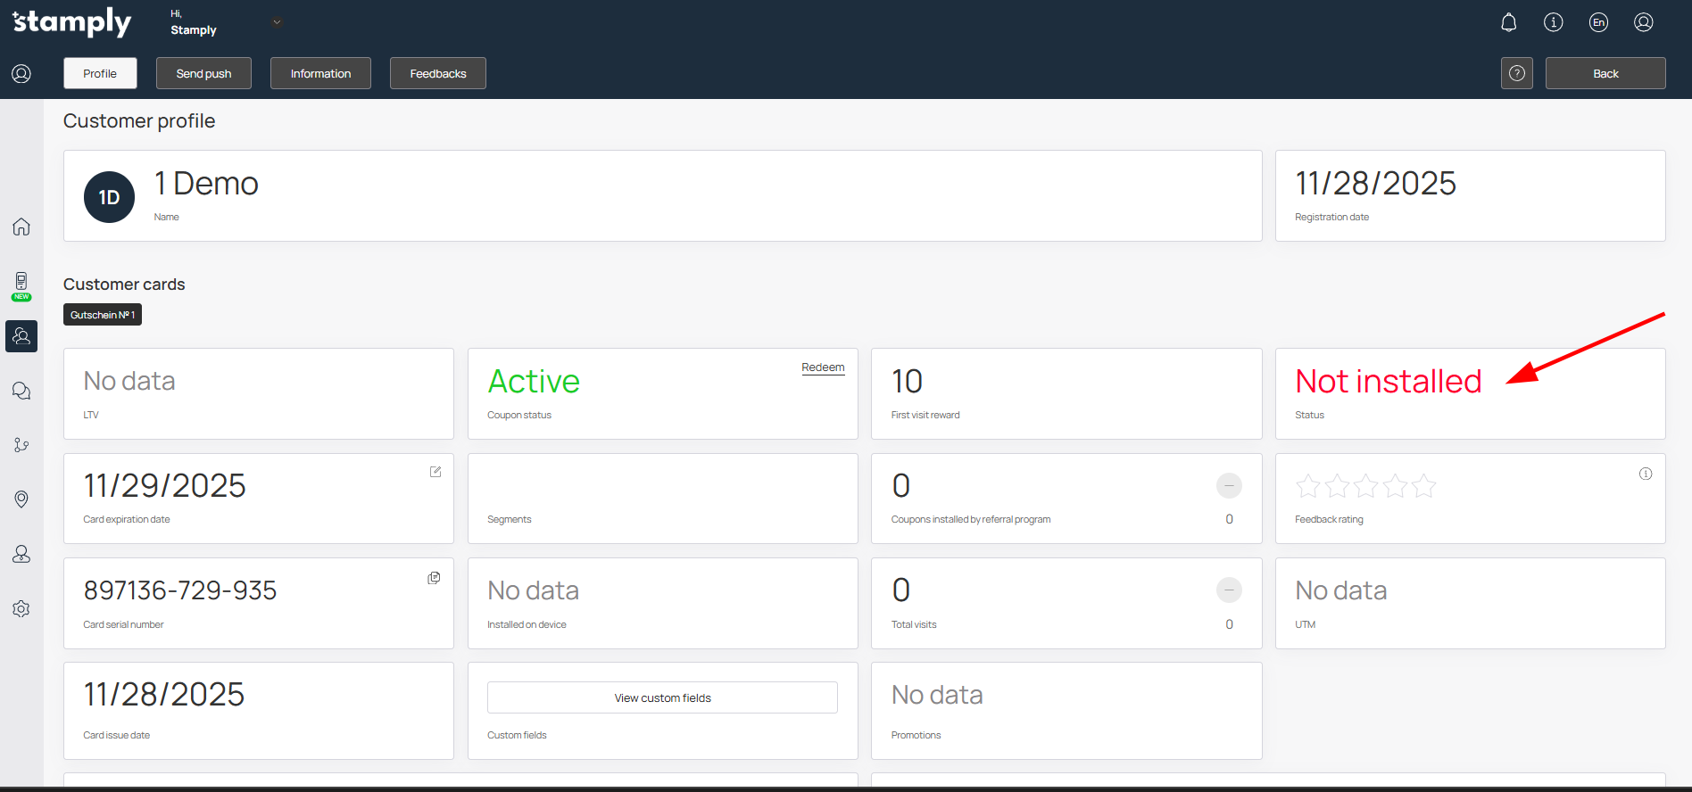
Task: Decrease total visits with minus button
Action: coord(1229,590)
